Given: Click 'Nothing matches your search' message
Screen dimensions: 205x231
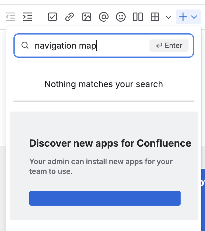Looking at the screenshot, I should 104,84.
